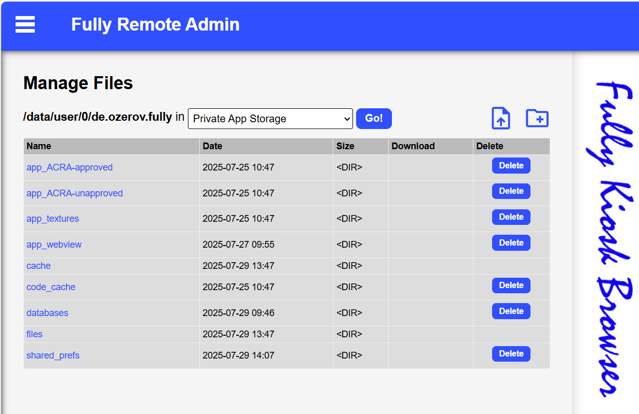
Task: Click the app_webview date 2025-07-27 09:55
Action: pyautogui.click(x=238, y=245)
